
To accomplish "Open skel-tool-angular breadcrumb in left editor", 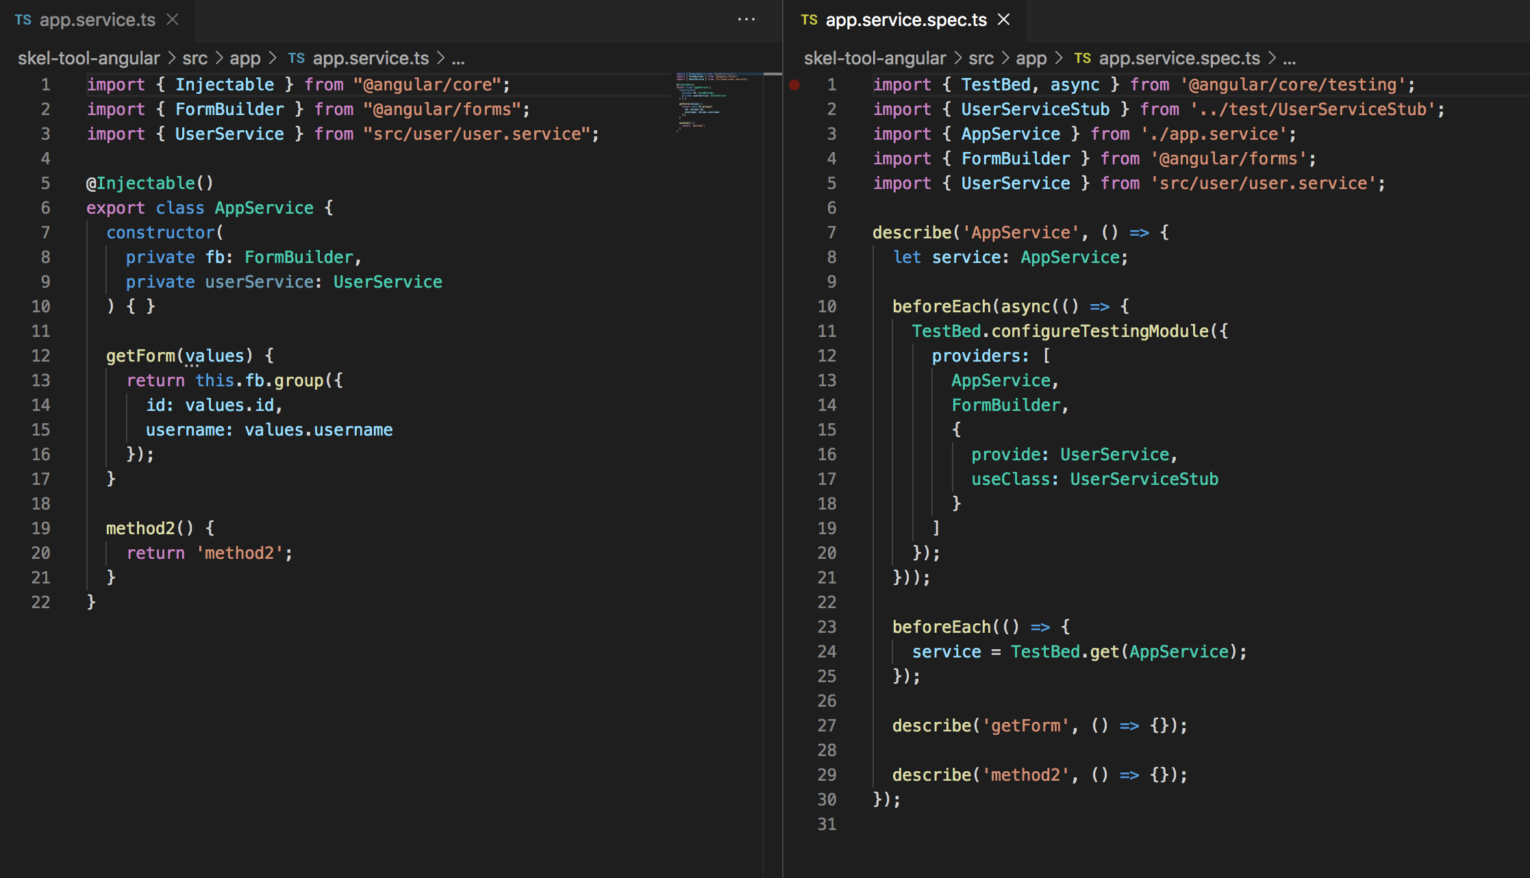I will pos(88,58).
